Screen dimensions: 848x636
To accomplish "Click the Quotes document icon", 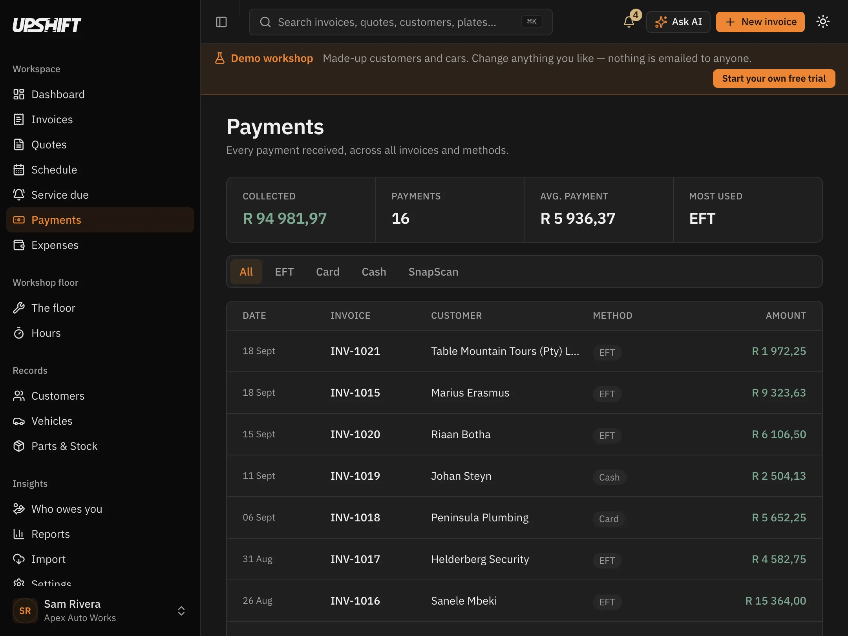I will click(x=19, y=144).
